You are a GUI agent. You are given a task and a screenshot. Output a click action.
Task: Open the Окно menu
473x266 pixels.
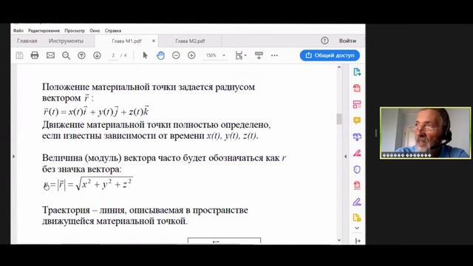click(95, 31)
